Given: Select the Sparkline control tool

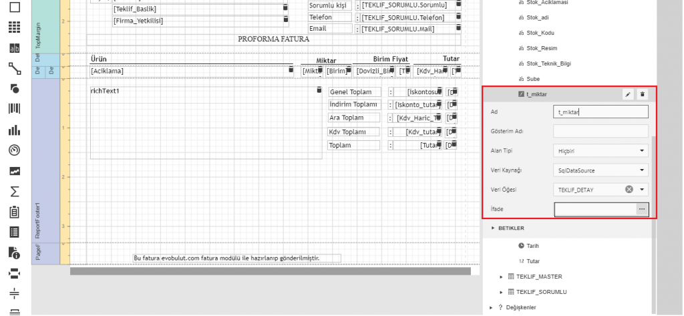Looking at the screenshot, I should click(13, 172).
